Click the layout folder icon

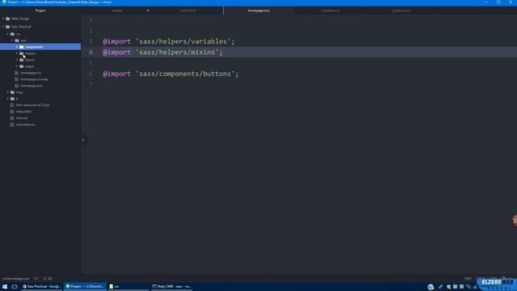pyautogui.click(x=22, y=60)
